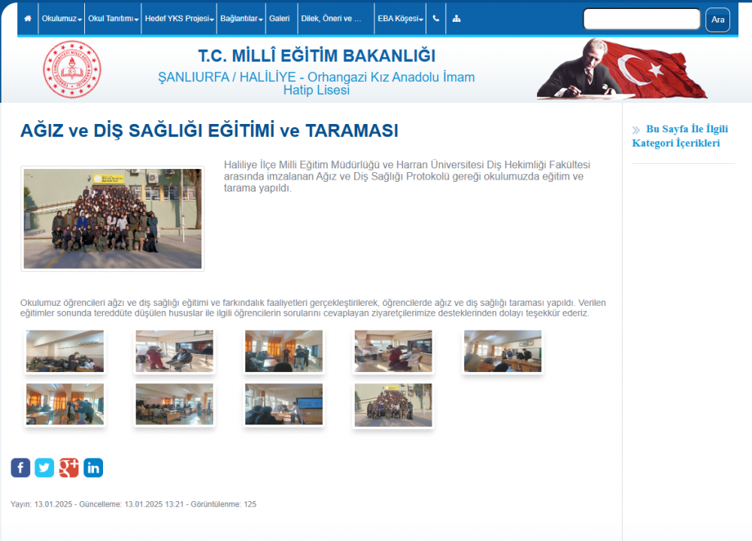Open the EBA Köşesi dropdown
Image resolution: width=752 pixels, height=541 pixels.
coord(400,19)
